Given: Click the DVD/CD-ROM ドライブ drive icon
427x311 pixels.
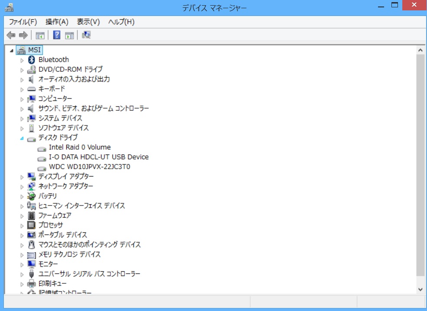Looking at the screenshot, I should 31,69.
